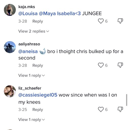This screenshot has width=128, height=130.
Task: Open kaja.mks profile picture
Action: click(x=10, y=10)
